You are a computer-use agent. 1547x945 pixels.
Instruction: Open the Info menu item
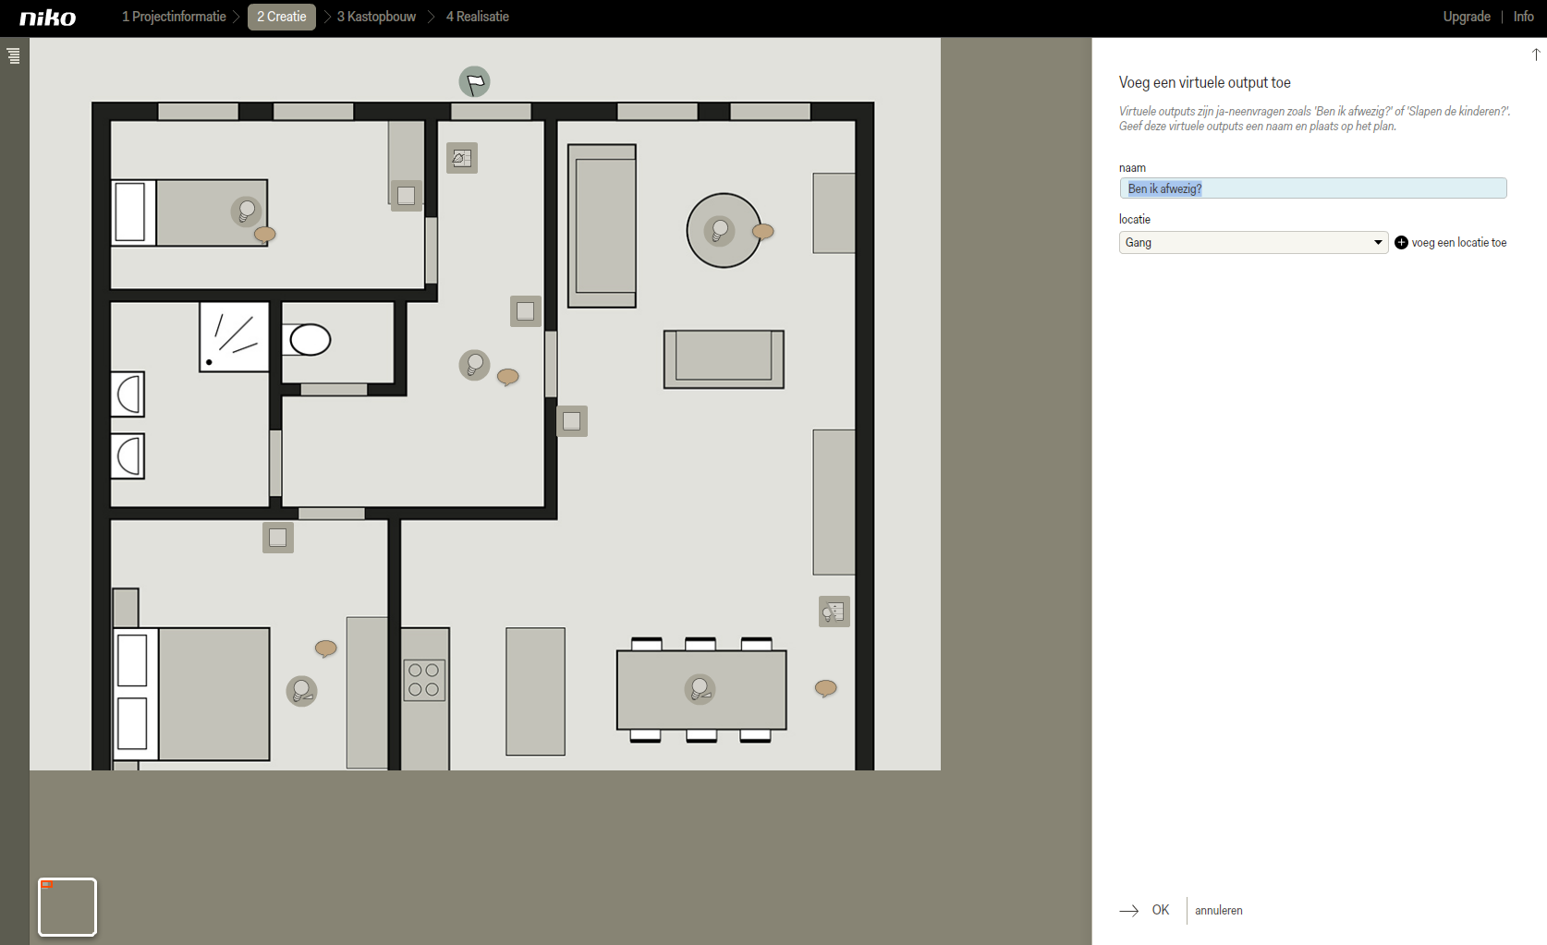pos(1524,17)
